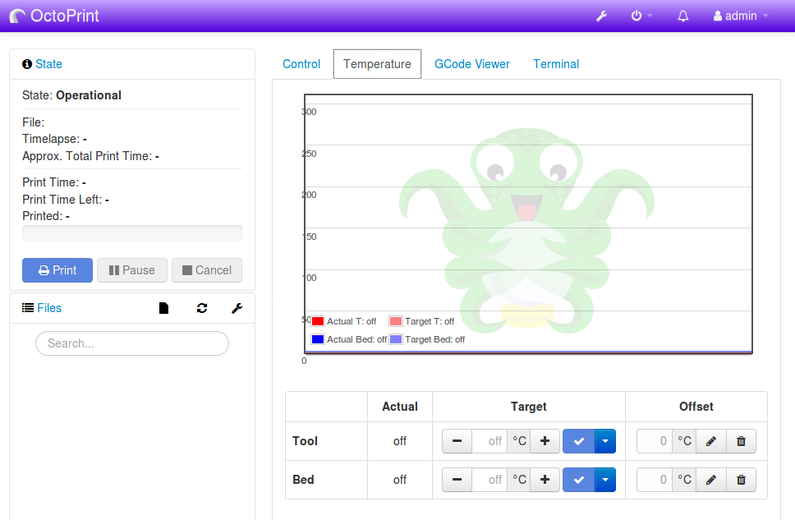Increase the Bed target temperature
The image size is (795, 520).
545,480
